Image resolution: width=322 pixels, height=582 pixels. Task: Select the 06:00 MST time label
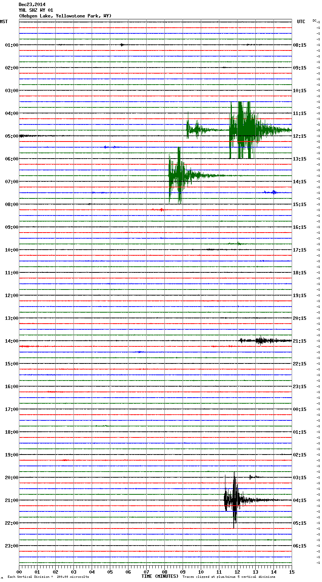click(12, 159)
